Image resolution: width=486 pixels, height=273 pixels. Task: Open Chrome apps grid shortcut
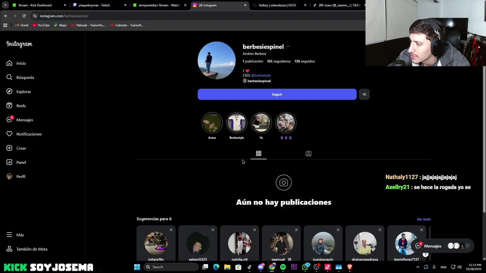[x=5, y=25]
